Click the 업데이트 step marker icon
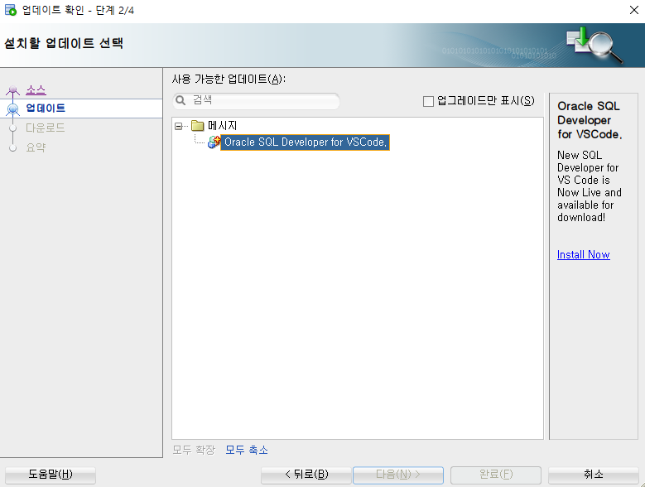The image size is (645, 487). coord(12,109)
